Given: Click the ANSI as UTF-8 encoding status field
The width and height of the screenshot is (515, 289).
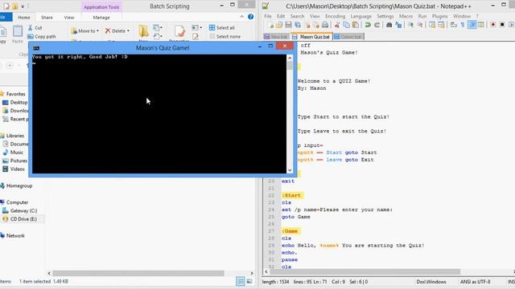Looking at the screenshot, I should [476, 282].
